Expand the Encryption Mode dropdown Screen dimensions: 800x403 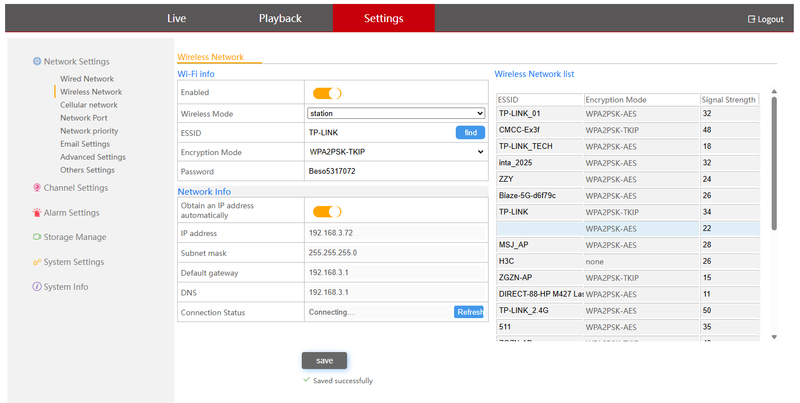[396, 152]
